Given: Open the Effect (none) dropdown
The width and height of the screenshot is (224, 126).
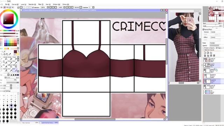Looking at the screenshot, I should [217, 37].
